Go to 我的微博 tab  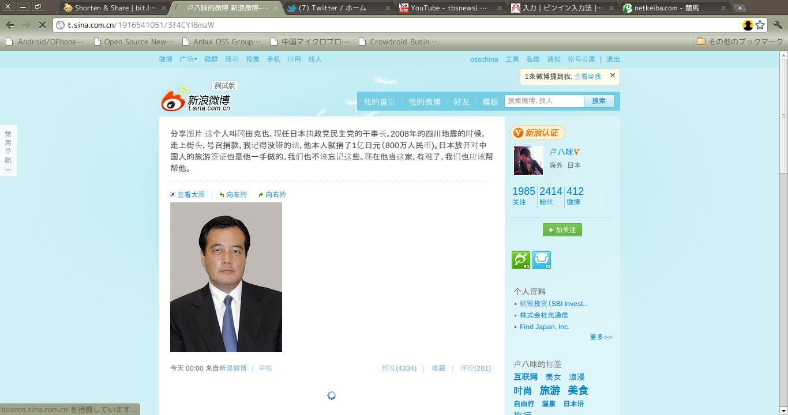pos(425,102)
